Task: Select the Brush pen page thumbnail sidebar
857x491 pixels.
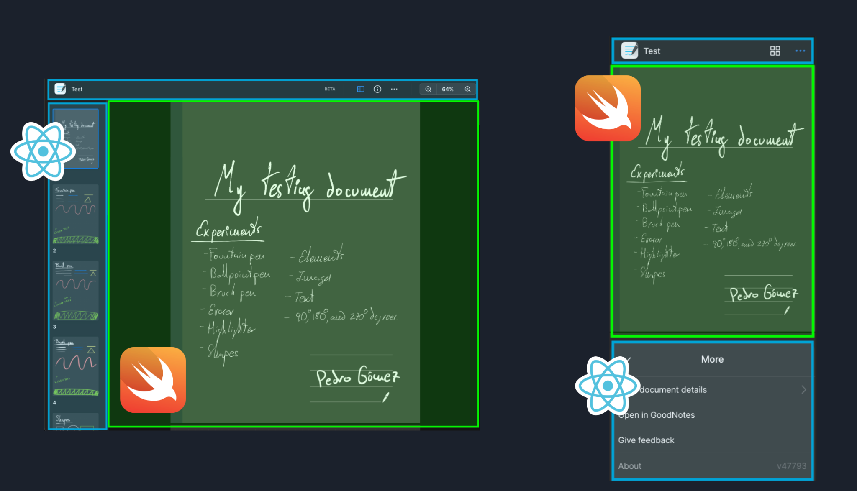Action: tap(77, 368)
